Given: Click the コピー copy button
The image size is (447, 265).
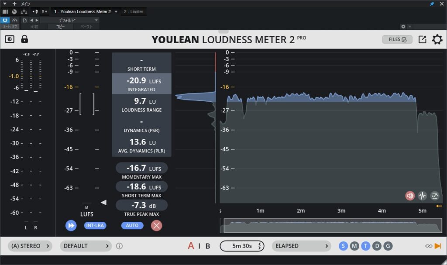Looking at the screenshot, I should pos(60,27).
